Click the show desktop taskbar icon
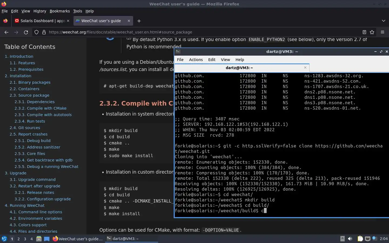389x243 pixels. click(x=47, y=239)
